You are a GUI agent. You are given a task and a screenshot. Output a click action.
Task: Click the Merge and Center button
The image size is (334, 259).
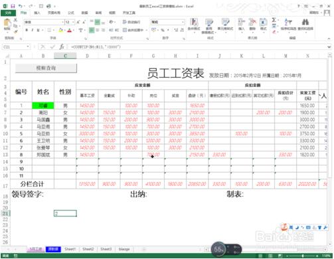click(x=133, y=30)
